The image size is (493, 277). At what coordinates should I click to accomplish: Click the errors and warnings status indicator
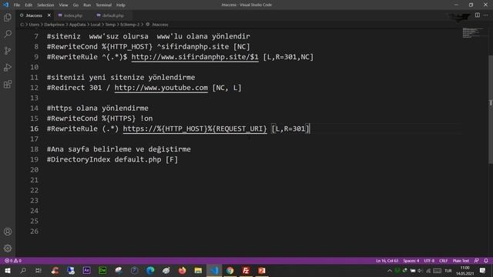coord(13,261)
